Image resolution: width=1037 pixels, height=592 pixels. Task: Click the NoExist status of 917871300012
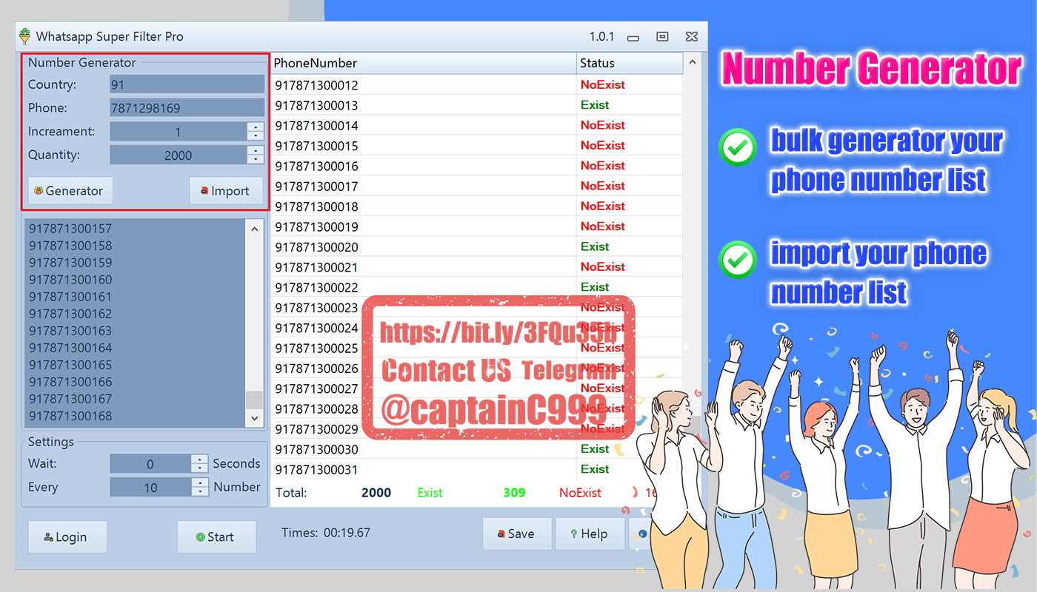[x=603, y=85]
